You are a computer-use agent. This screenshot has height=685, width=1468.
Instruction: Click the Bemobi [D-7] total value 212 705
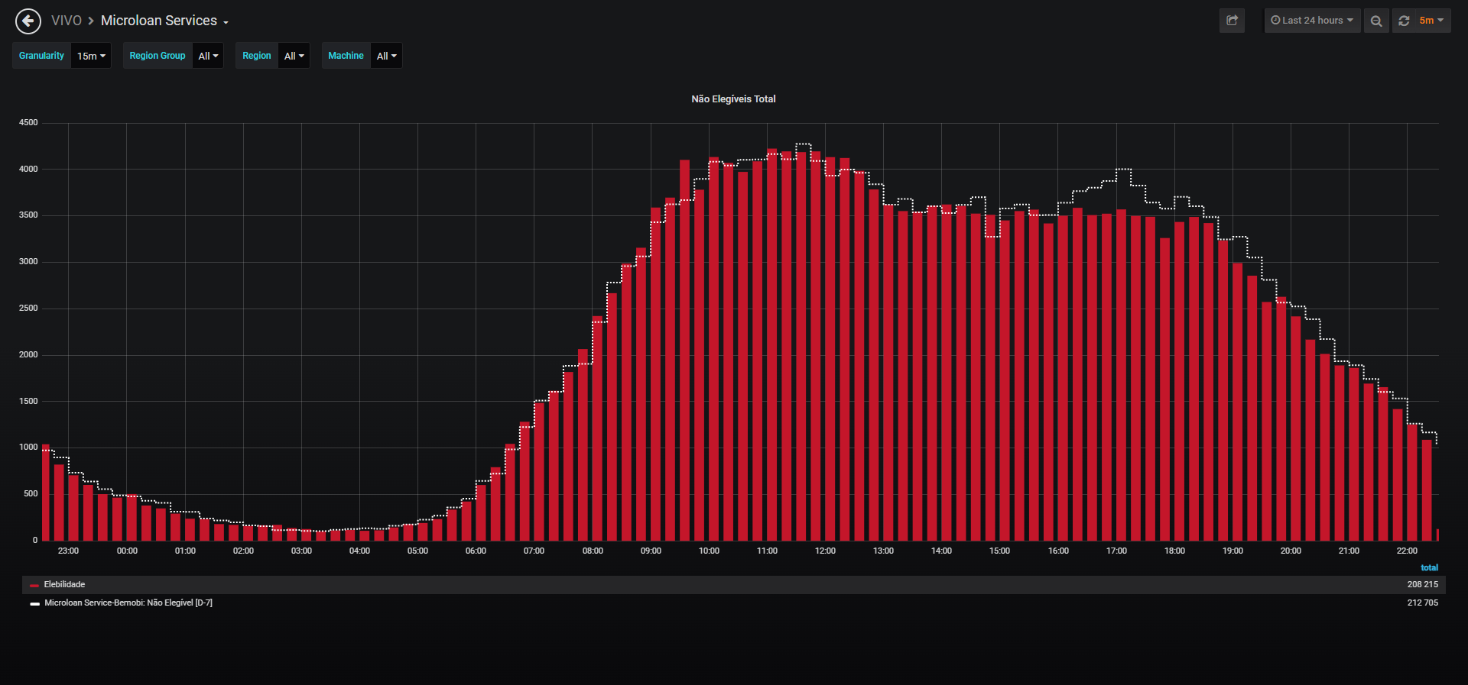click(x=1422, y=603)
